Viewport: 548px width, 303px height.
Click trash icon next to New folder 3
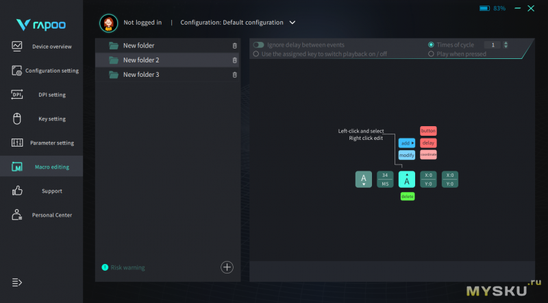pos(235,75)
